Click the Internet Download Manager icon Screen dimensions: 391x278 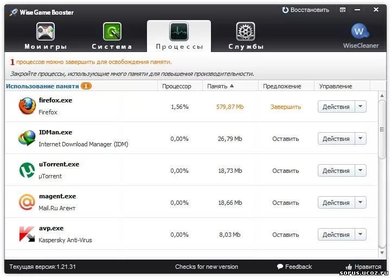(27, 138)
